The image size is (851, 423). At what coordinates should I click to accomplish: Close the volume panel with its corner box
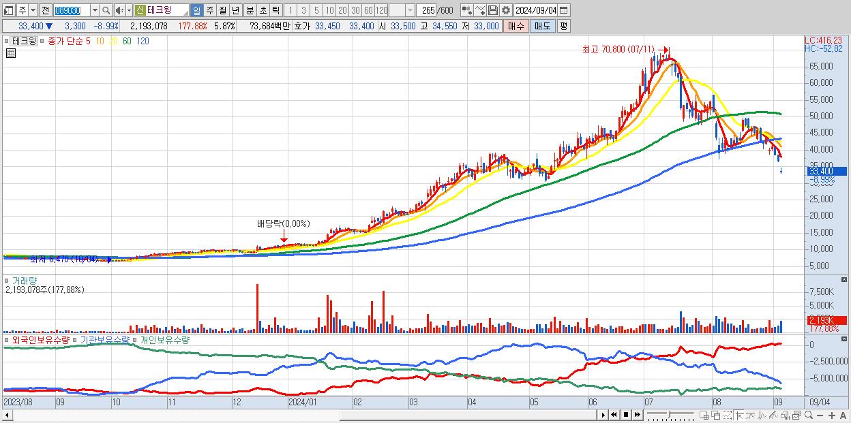click(846, 280)
